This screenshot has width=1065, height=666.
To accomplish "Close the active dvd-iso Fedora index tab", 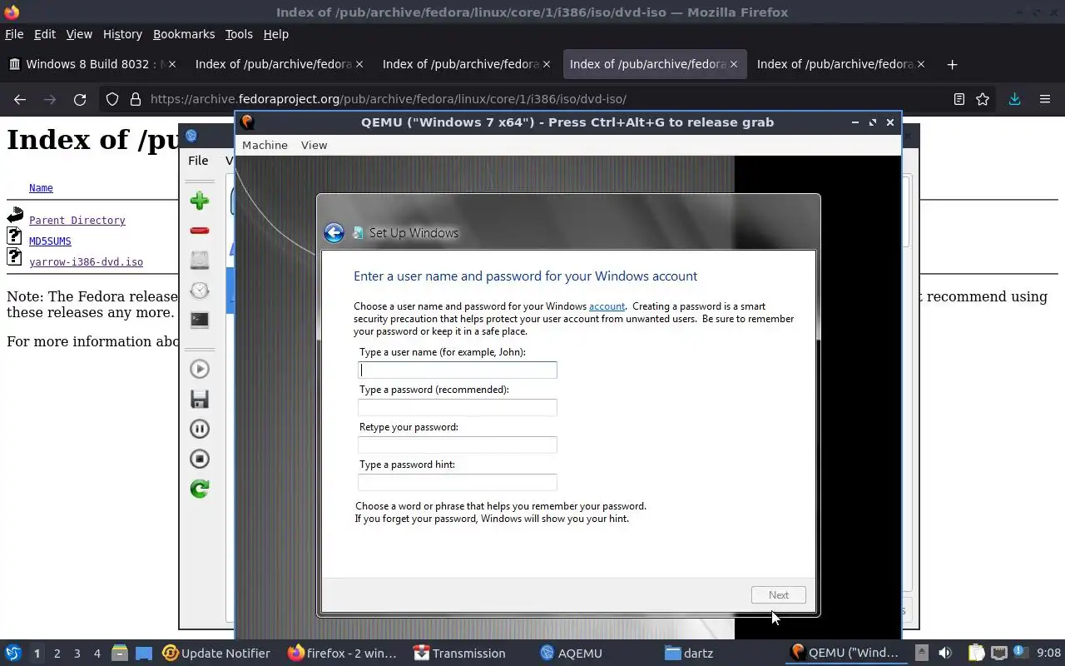I will tap(734, 64).
